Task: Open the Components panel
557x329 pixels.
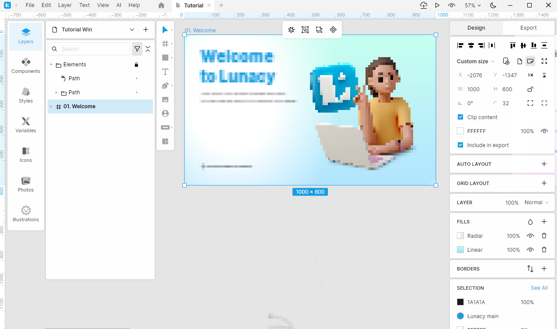Action: point(26,65)
